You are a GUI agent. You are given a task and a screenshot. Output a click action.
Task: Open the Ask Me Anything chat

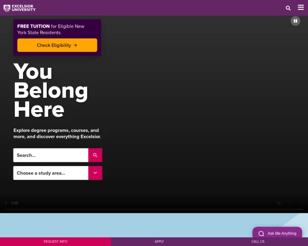click(x=277, y=233)
